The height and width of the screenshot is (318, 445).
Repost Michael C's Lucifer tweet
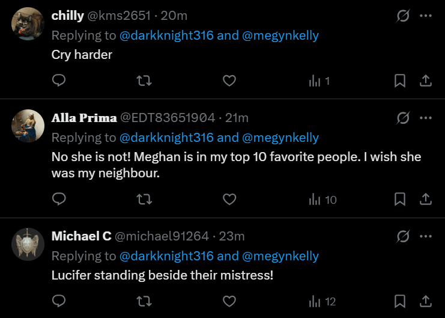click(144, 301)
